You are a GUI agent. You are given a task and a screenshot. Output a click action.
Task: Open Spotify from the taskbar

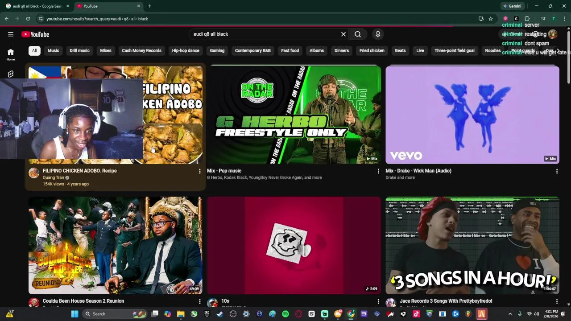point(285,314)
